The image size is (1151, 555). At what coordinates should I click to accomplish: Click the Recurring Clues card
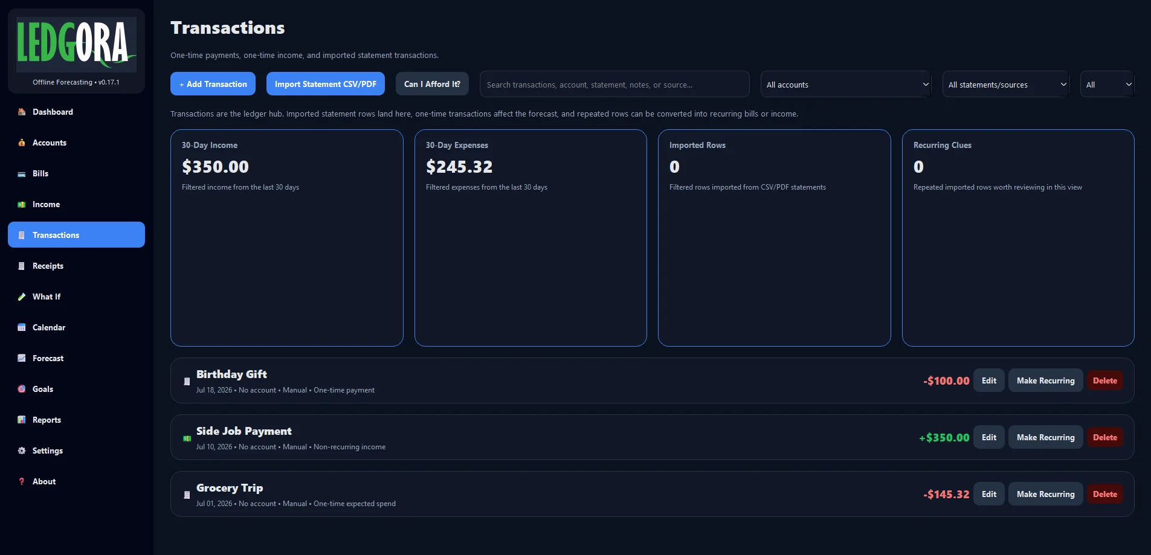coord(1018,238)
